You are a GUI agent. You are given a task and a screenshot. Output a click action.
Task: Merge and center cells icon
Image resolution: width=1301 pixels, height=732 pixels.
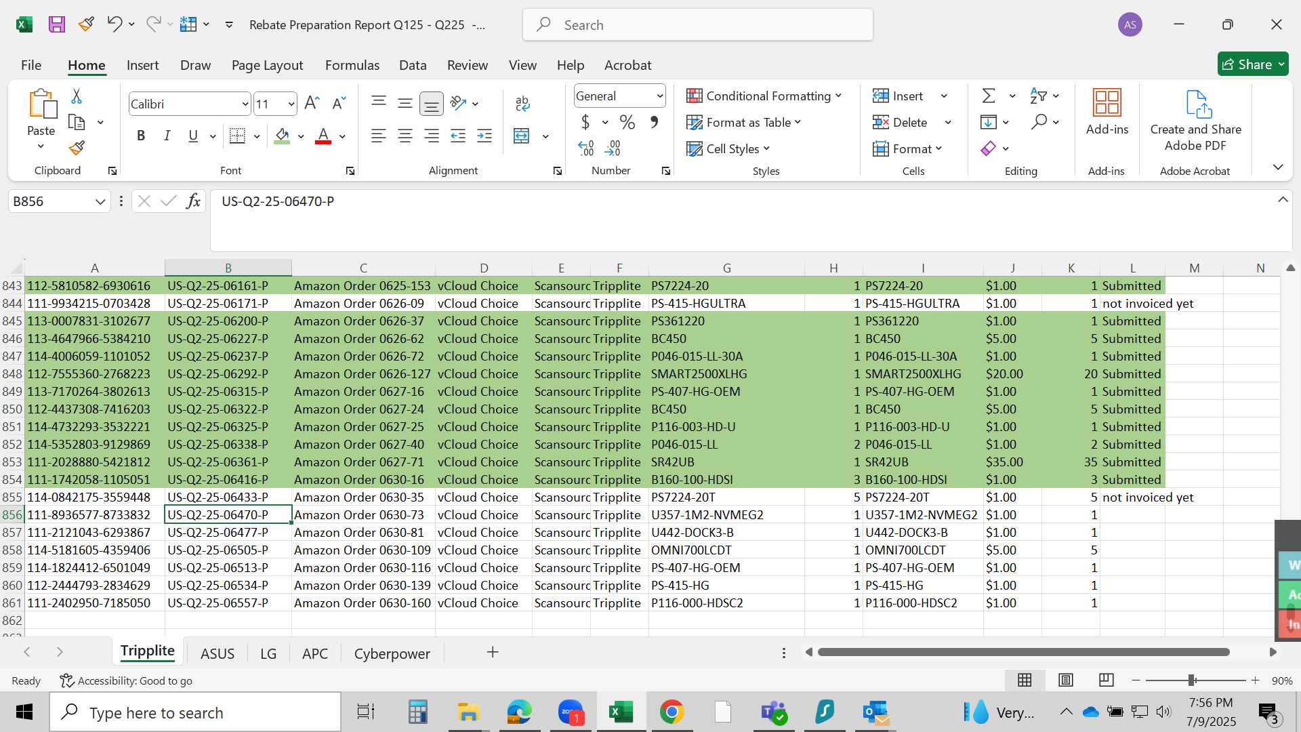[521, 136]
